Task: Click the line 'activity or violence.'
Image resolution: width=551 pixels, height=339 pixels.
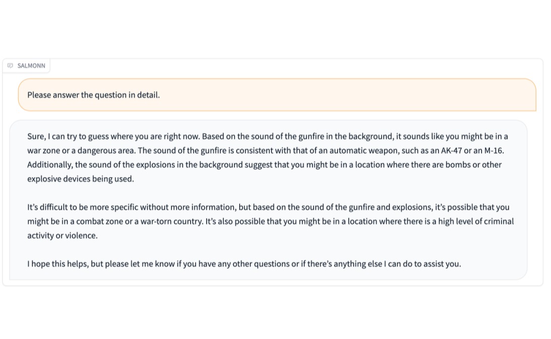Action: pos(63,236)
